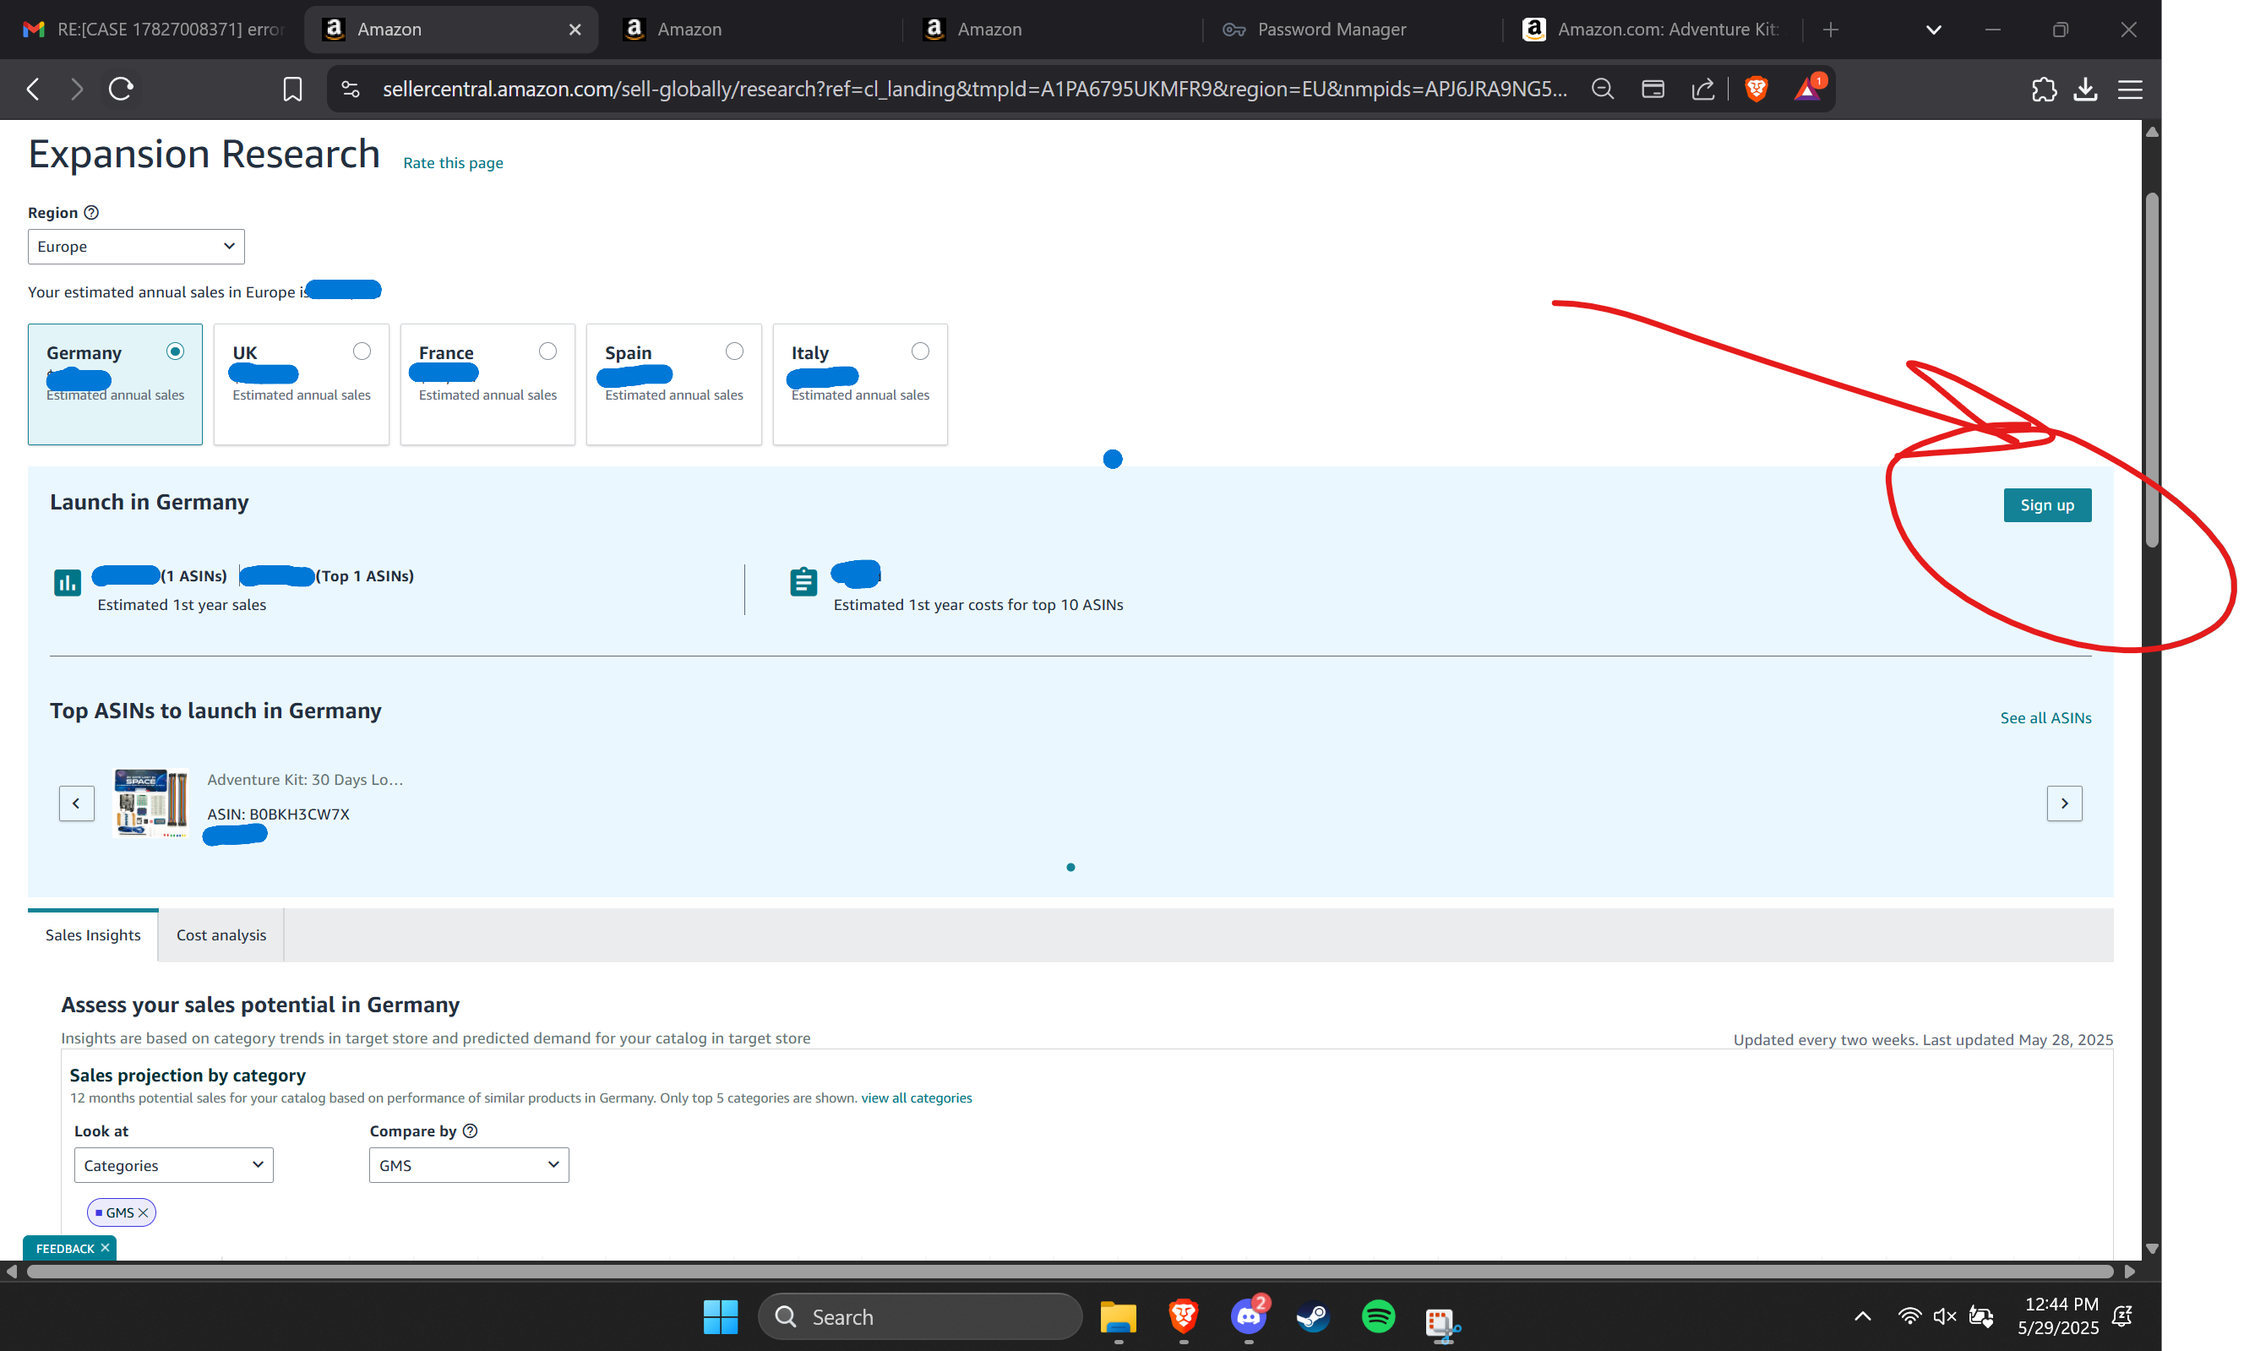Viewport: 2244px width, 1351px height.
Task: Open the Adventure Kit: 30 Days product title
Action: (x=305, y=779)
